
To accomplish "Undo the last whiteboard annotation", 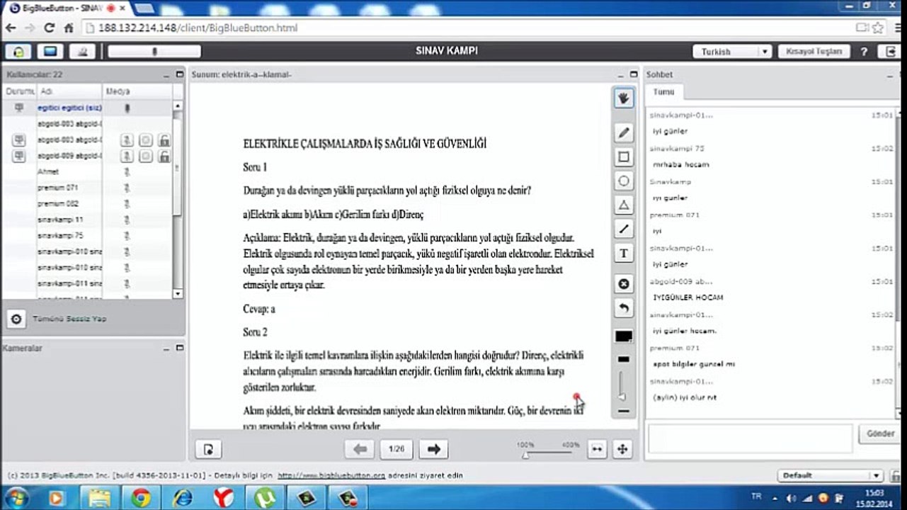I will 623,308.
